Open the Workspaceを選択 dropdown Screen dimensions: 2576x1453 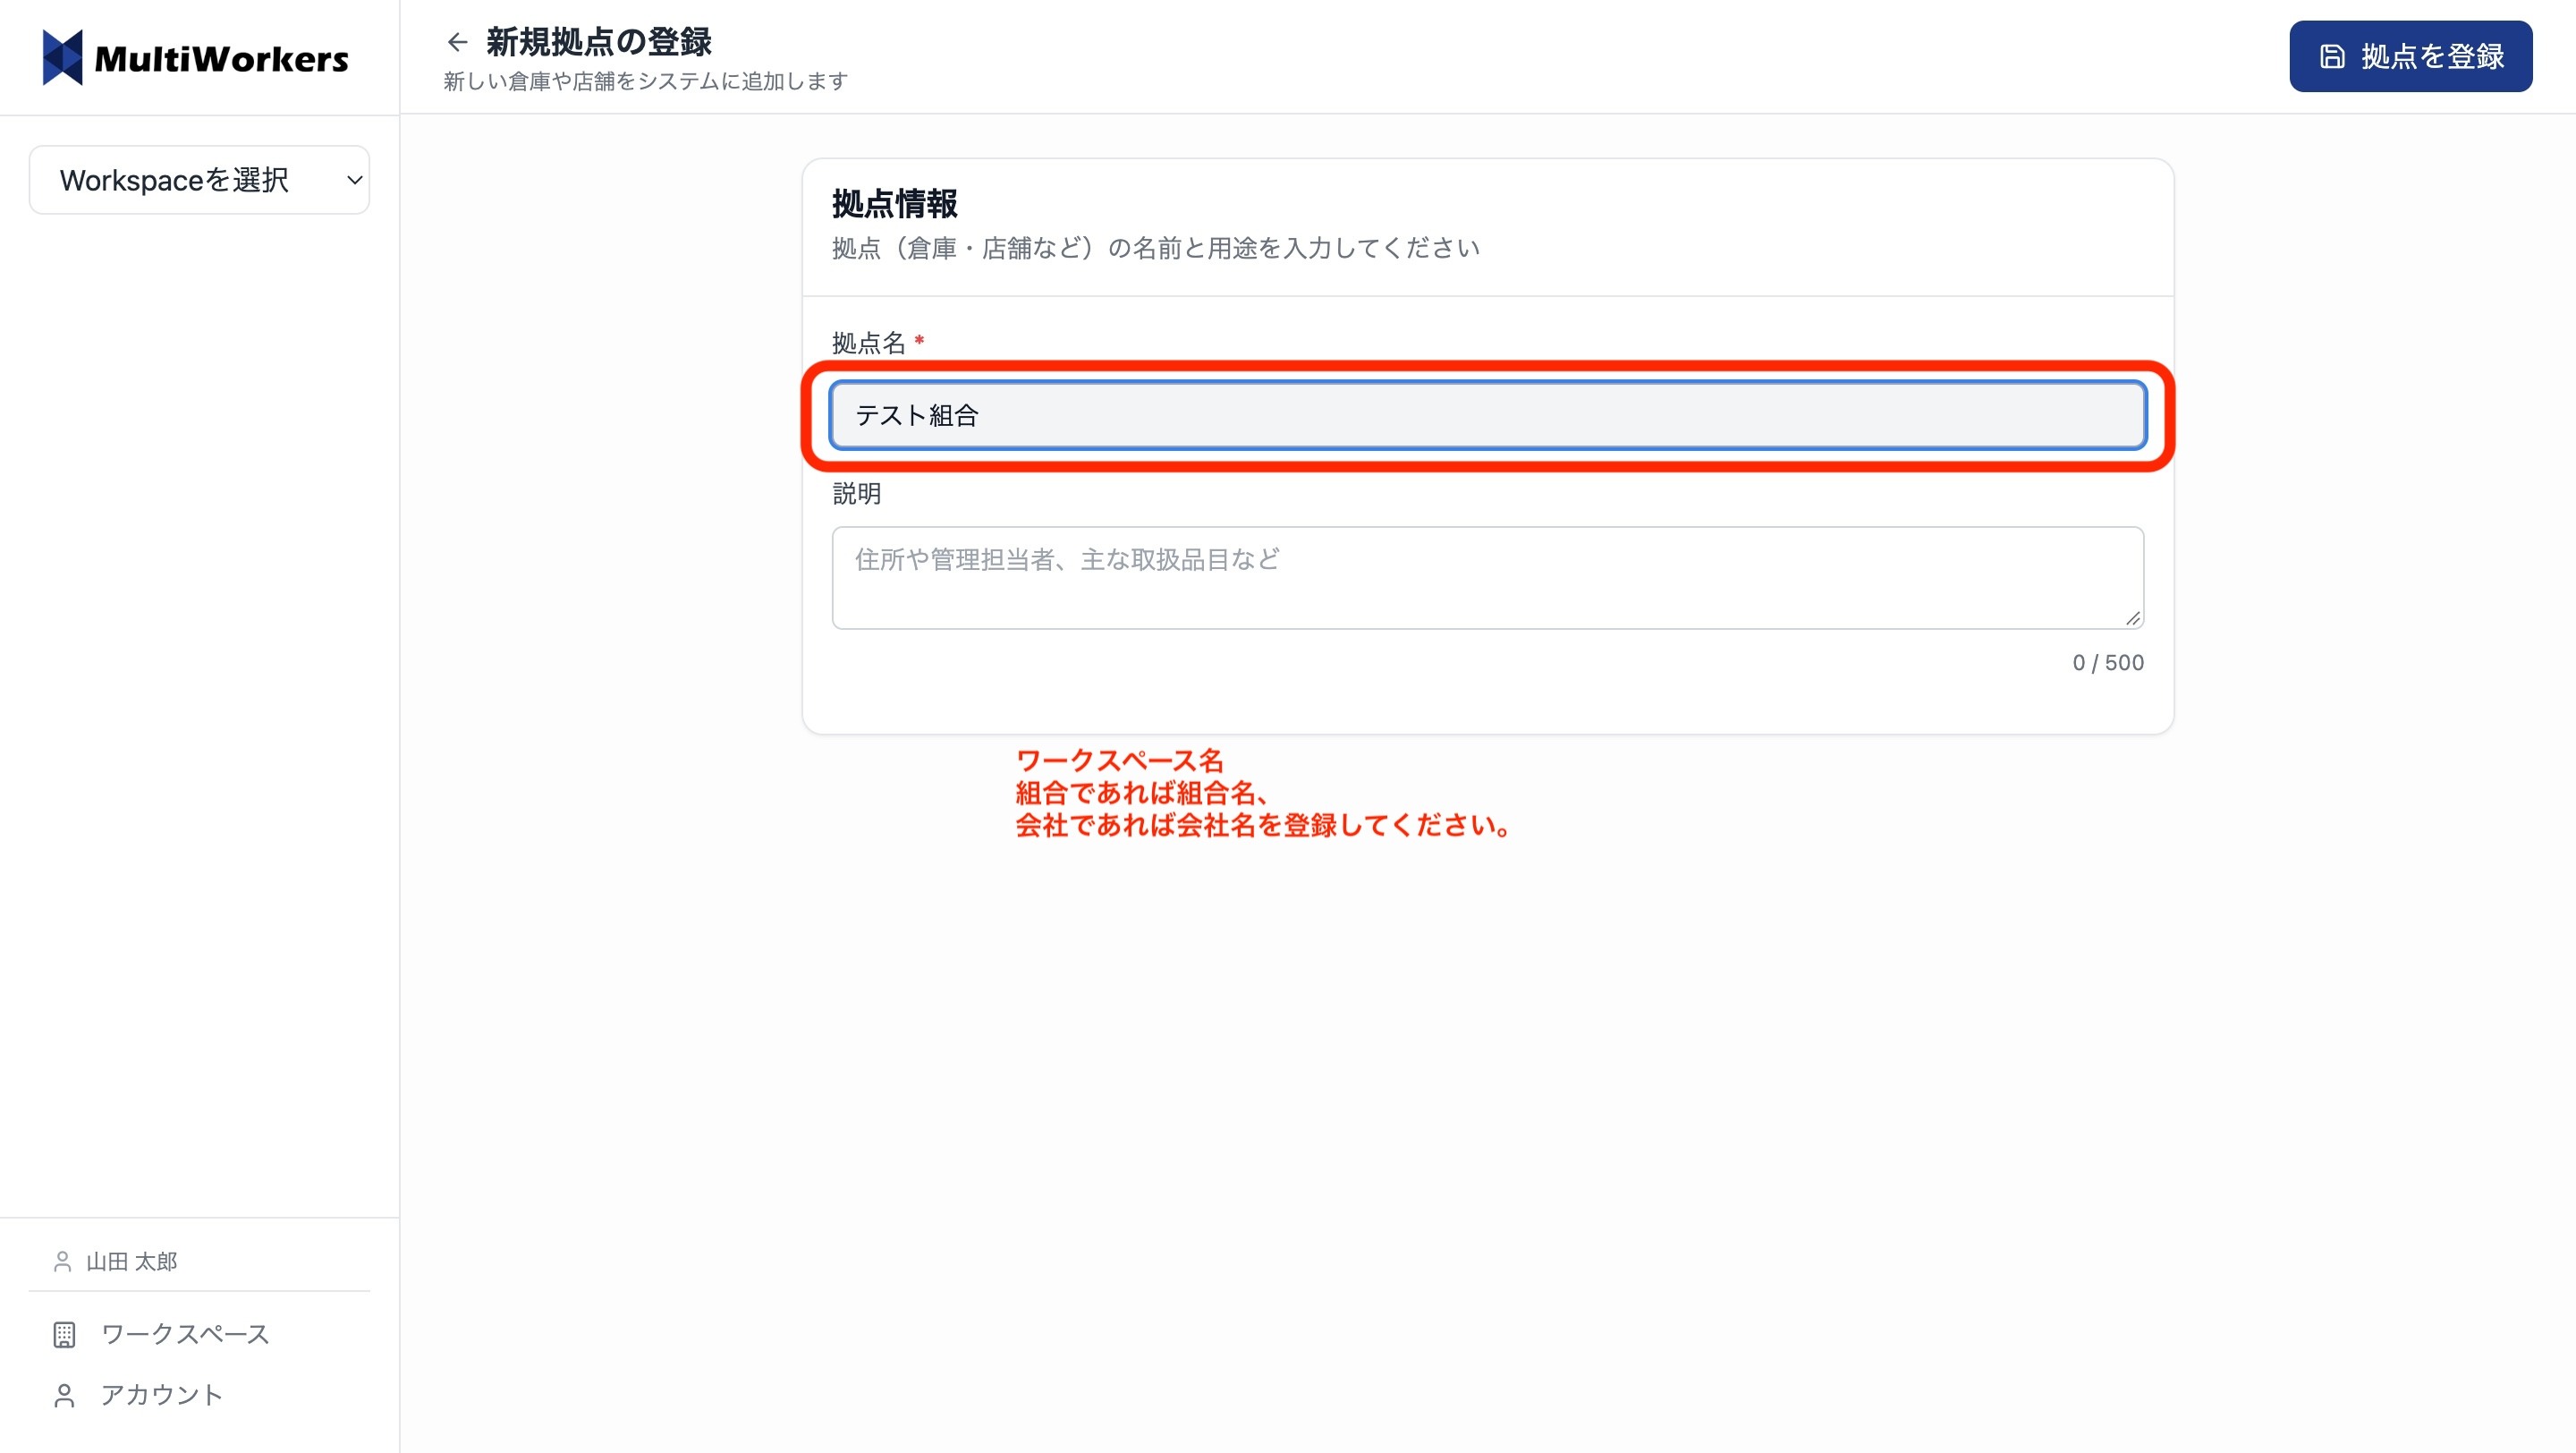[x=199, y=180]
